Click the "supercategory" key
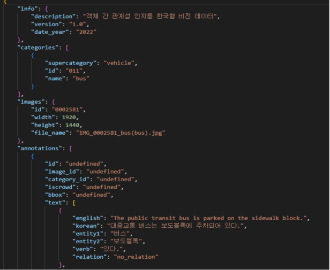Image resolution: width=330 pixels, height=270 pixels. click(x=70, y=63)
